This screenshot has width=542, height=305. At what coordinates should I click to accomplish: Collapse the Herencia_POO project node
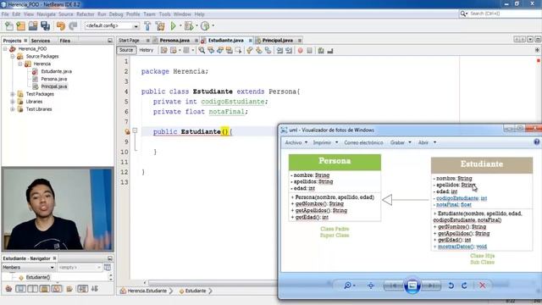[x=5, y=49]
